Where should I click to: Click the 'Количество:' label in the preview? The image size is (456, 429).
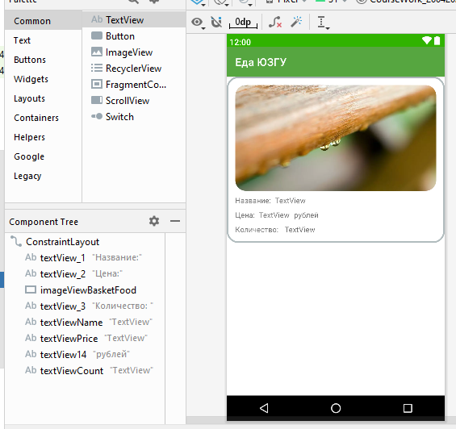click(x=257, y=230)
